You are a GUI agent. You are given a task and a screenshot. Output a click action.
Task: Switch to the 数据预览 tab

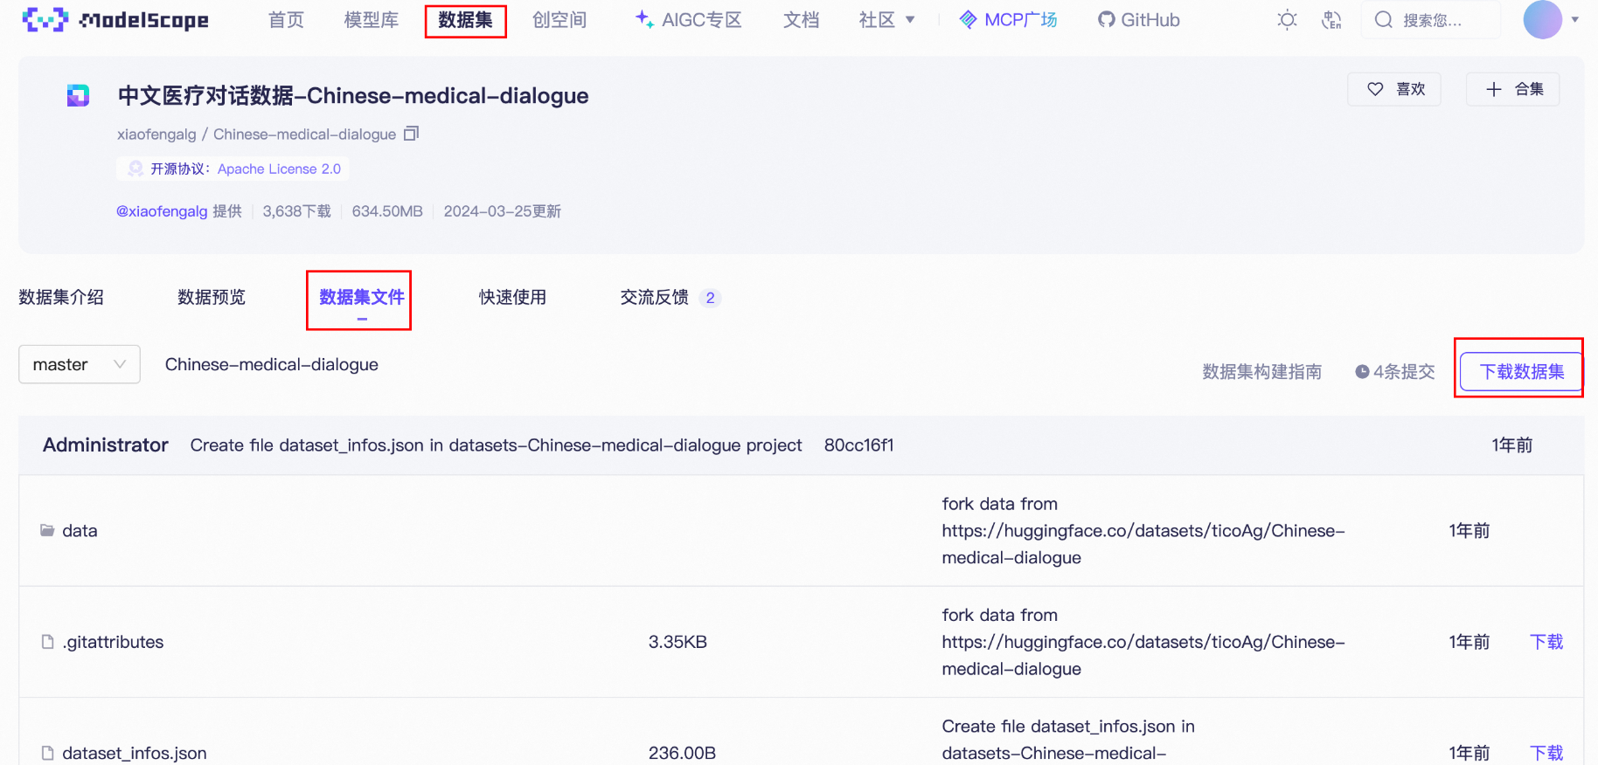click(x=212, y=298)
